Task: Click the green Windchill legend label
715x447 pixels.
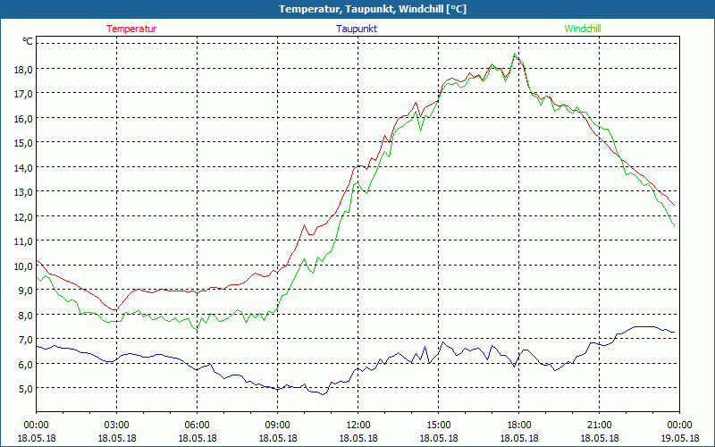Action: point(583,29)
